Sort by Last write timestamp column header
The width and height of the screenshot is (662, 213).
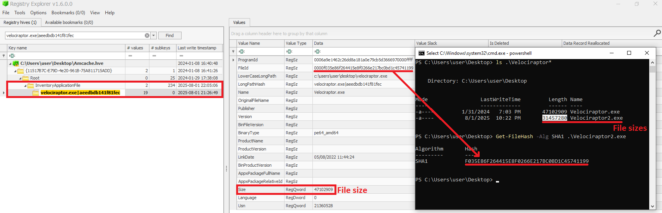(197, 48)
